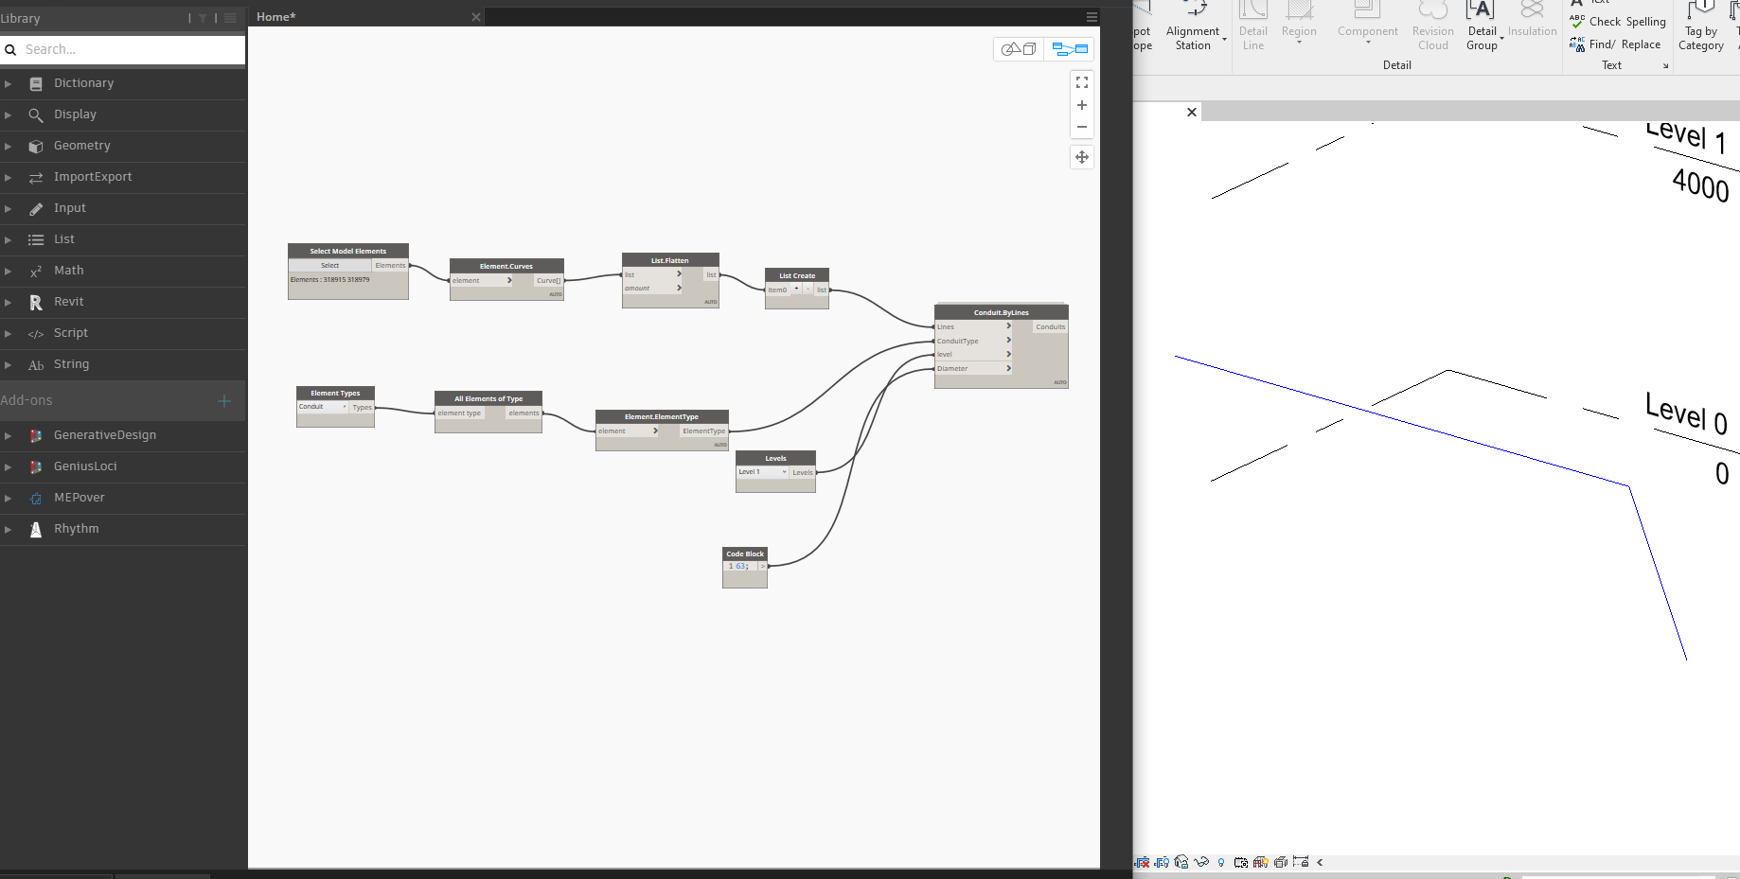Screen dimensions: 1740x879
Task: Click the Alignment Station button
Action: (1194, 26)
